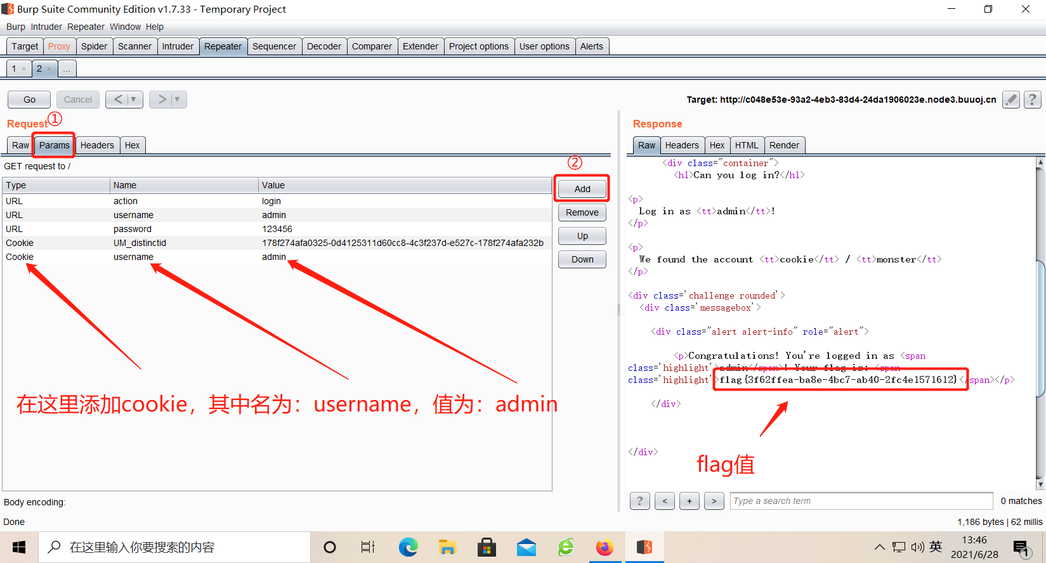
Task: Click the response search term field
Action: (861, 501)
